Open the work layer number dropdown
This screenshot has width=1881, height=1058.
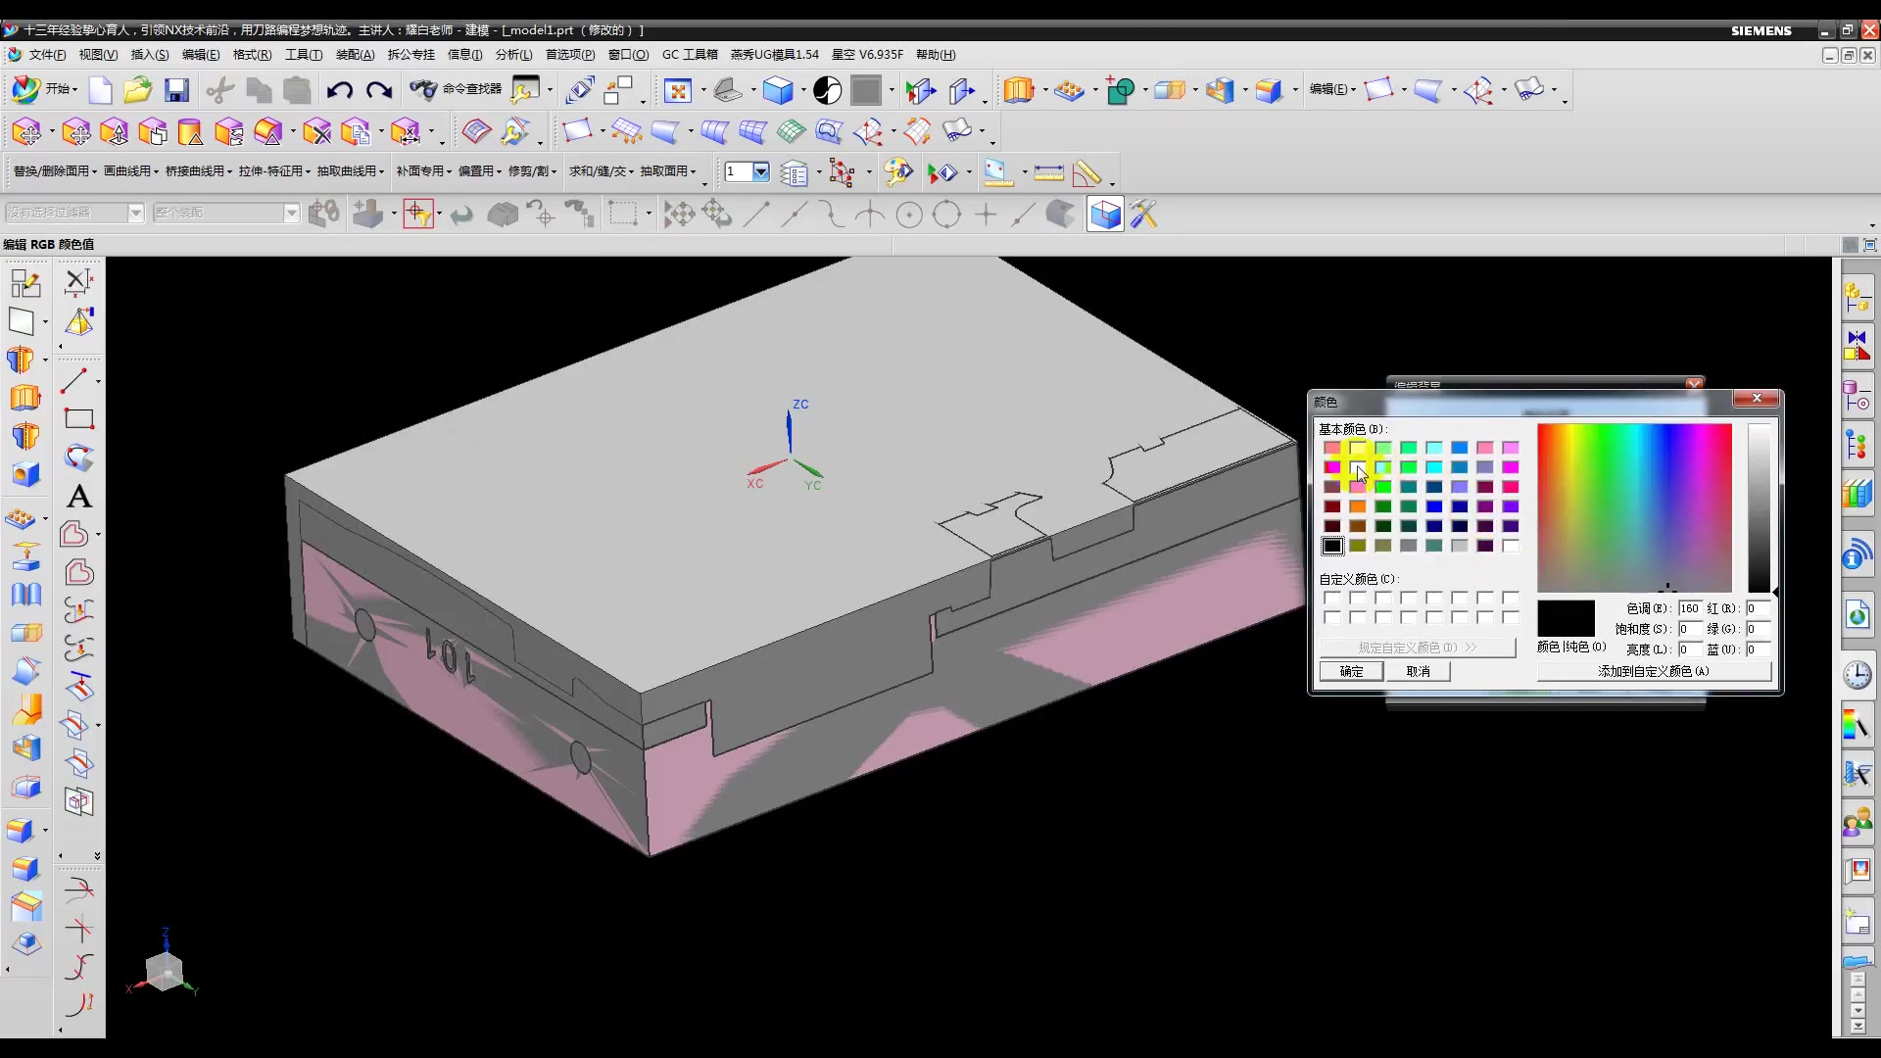761,171
